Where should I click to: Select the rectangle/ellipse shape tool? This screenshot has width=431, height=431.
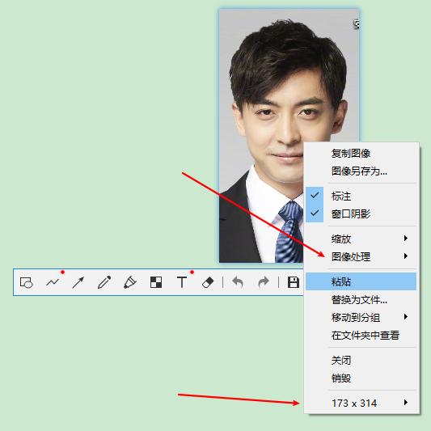click(x=27, y=282)
